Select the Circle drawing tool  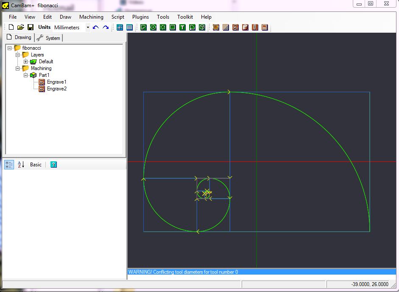click(153, 27)
